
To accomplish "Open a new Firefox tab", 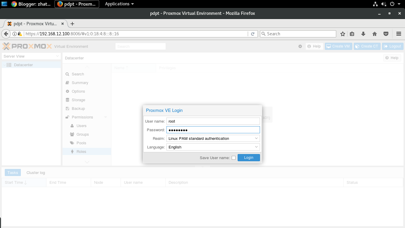I will click(72, 24).
